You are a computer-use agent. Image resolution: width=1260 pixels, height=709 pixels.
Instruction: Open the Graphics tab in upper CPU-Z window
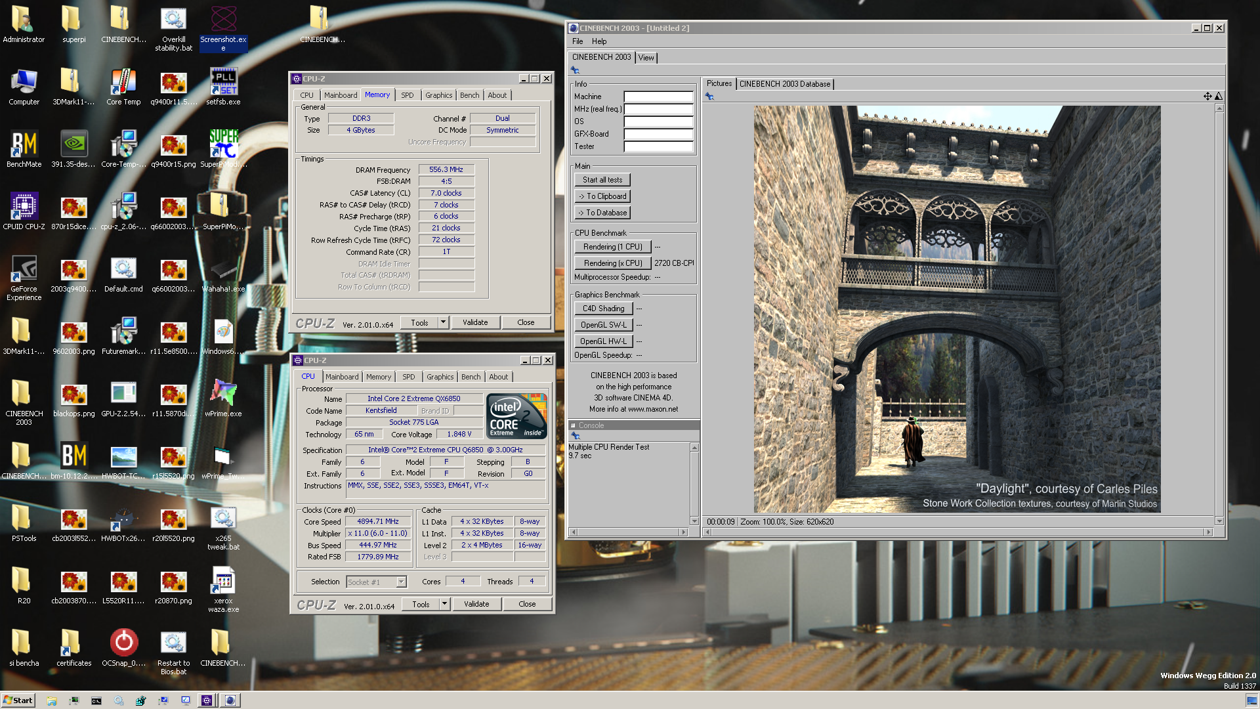[x=438, y=95]
